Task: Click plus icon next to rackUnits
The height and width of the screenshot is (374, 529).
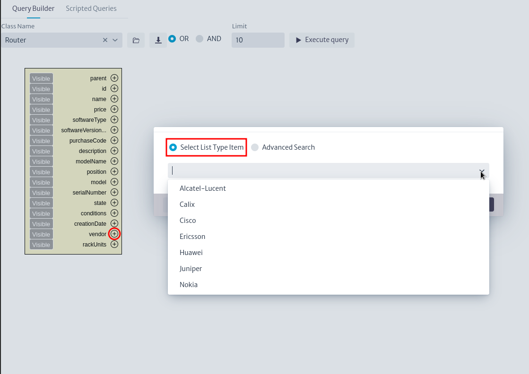Action: pos(114,244)
